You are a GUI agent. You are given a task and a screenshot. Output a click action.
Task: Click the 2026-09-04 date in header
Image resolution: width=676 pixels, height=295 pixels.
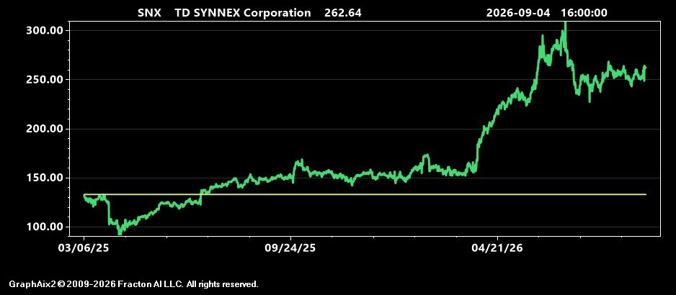518,13
